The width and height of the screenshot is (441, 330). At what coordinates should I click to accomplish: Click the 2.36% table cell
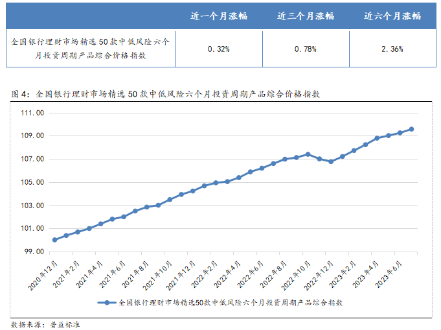392,49
